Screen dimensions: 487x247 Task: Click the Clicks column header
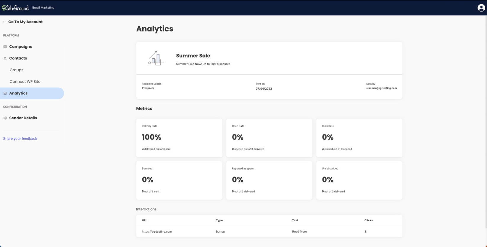369,220
